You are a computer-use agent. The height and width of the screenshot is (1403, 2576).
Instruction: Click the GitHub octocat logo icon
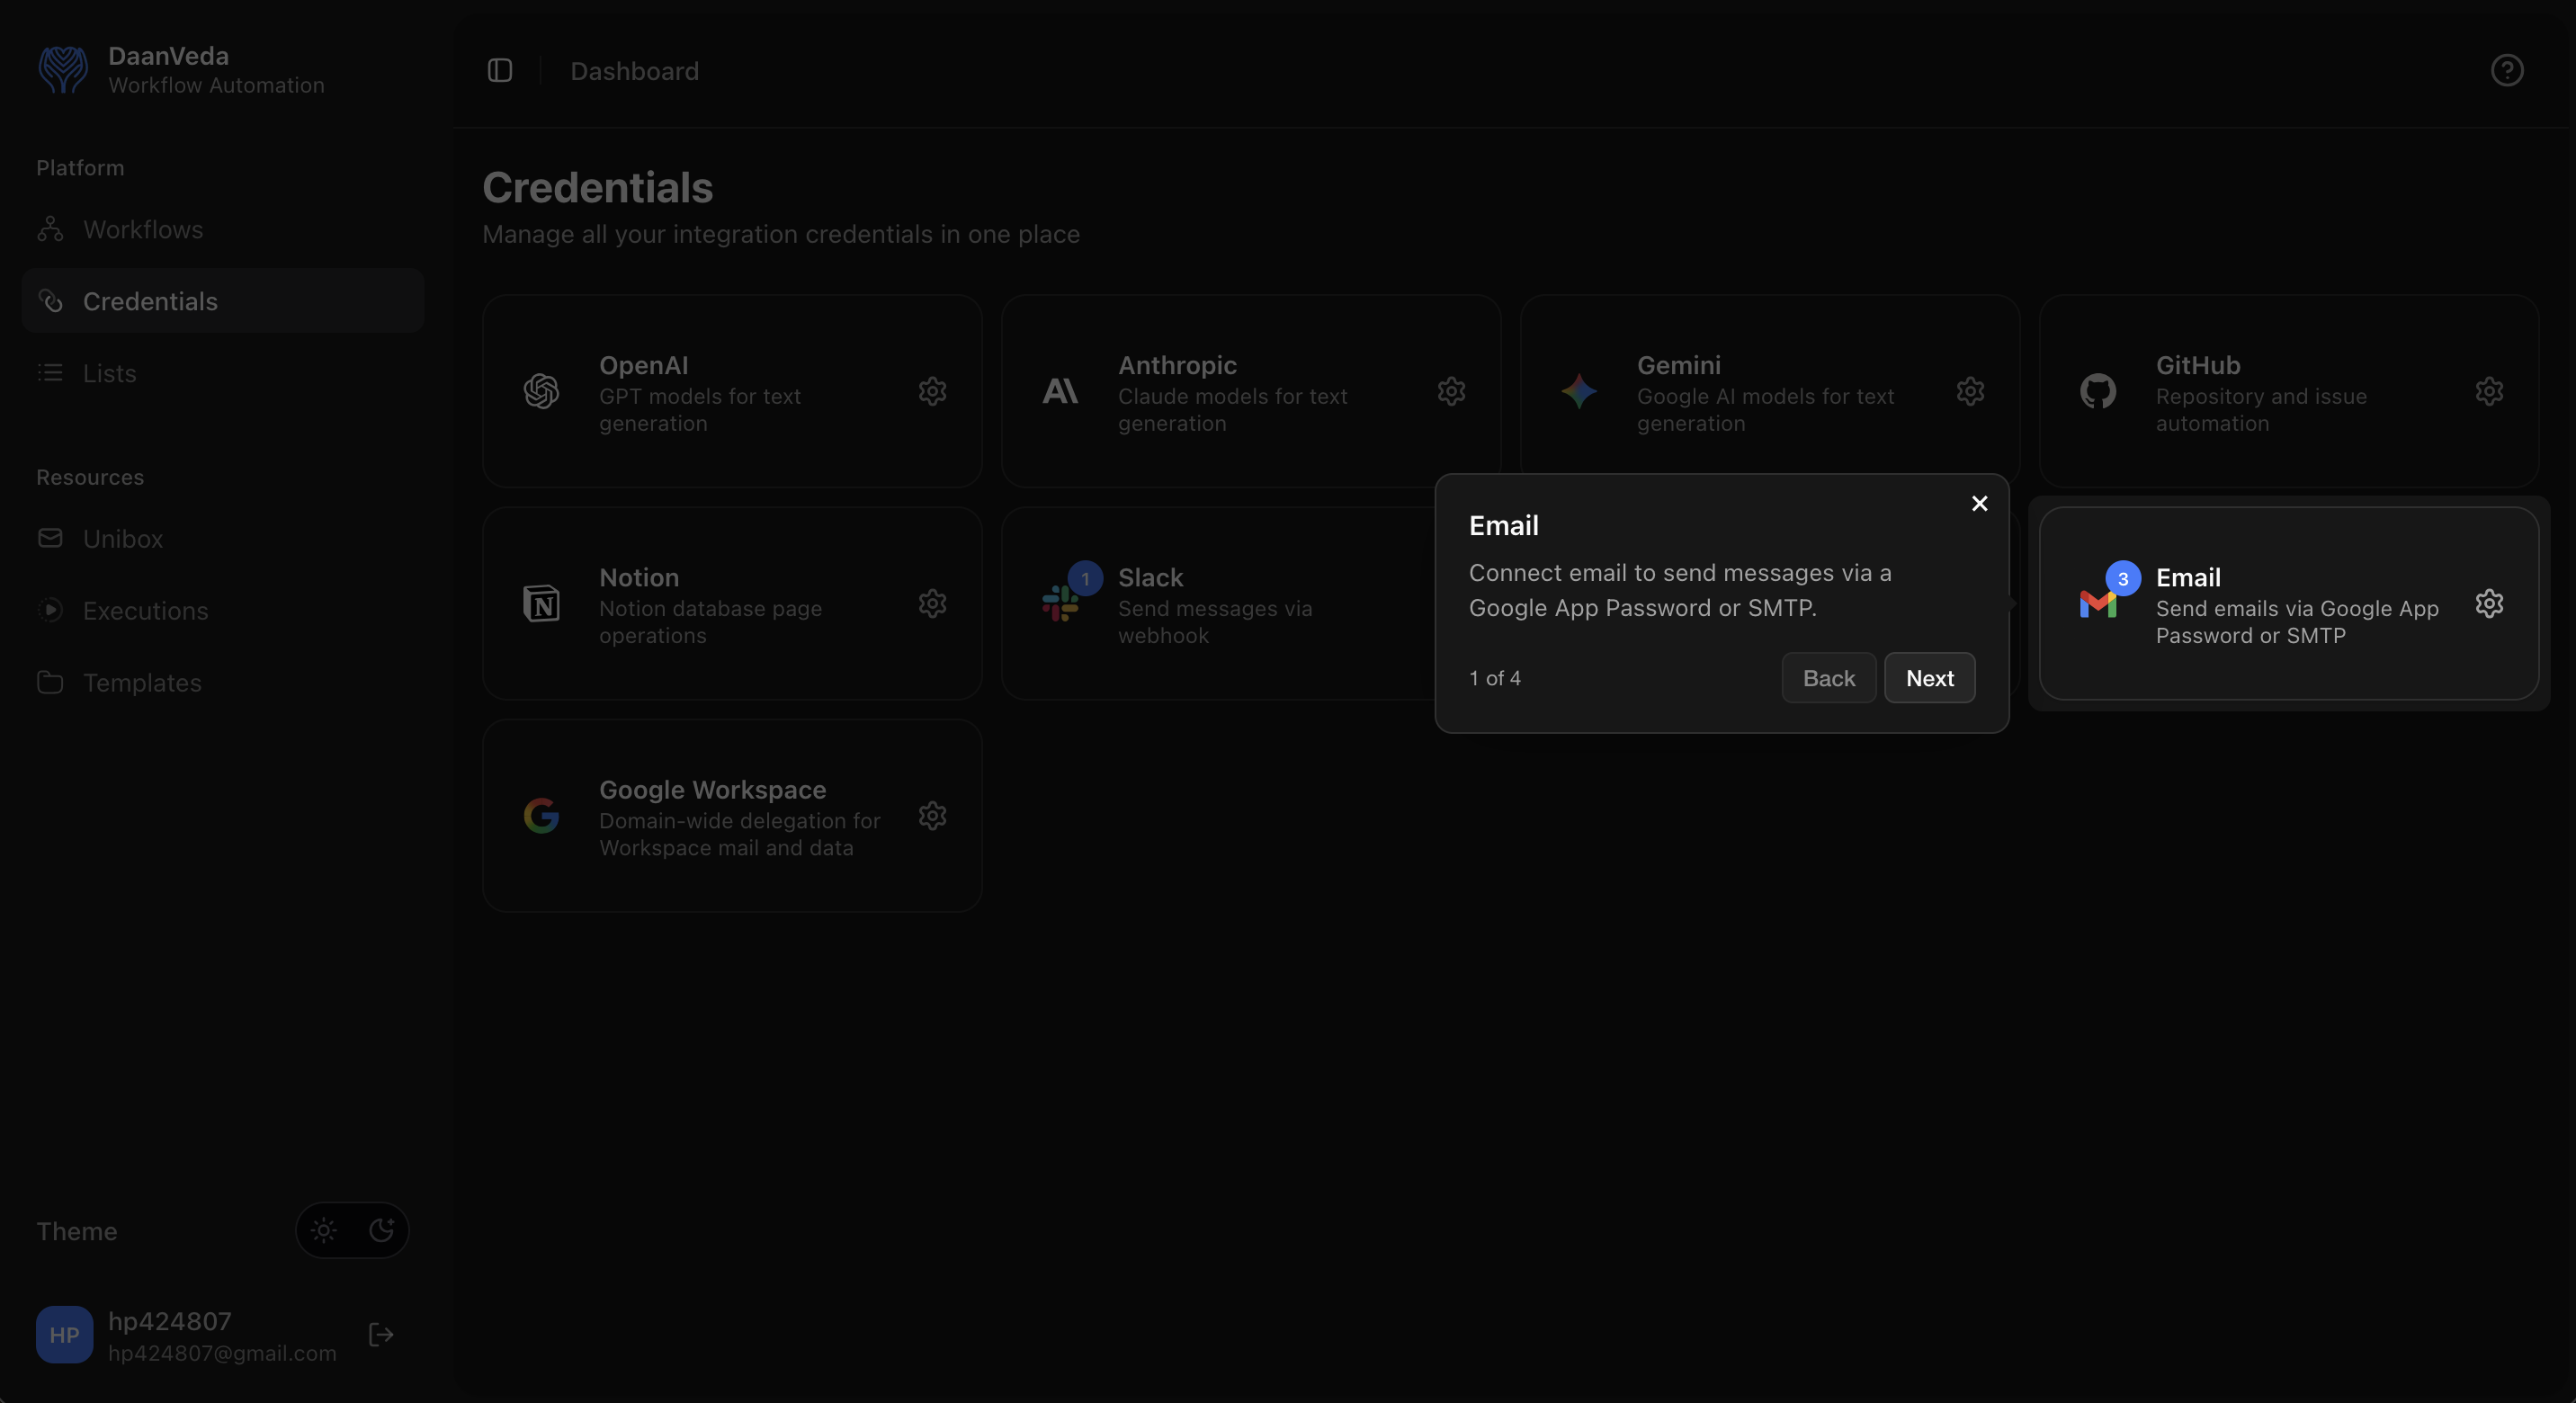(x=2098, y=391)
